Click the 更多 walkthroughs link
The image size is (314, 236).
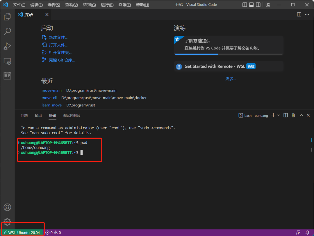pyautogui.click(x=231, y=79)
